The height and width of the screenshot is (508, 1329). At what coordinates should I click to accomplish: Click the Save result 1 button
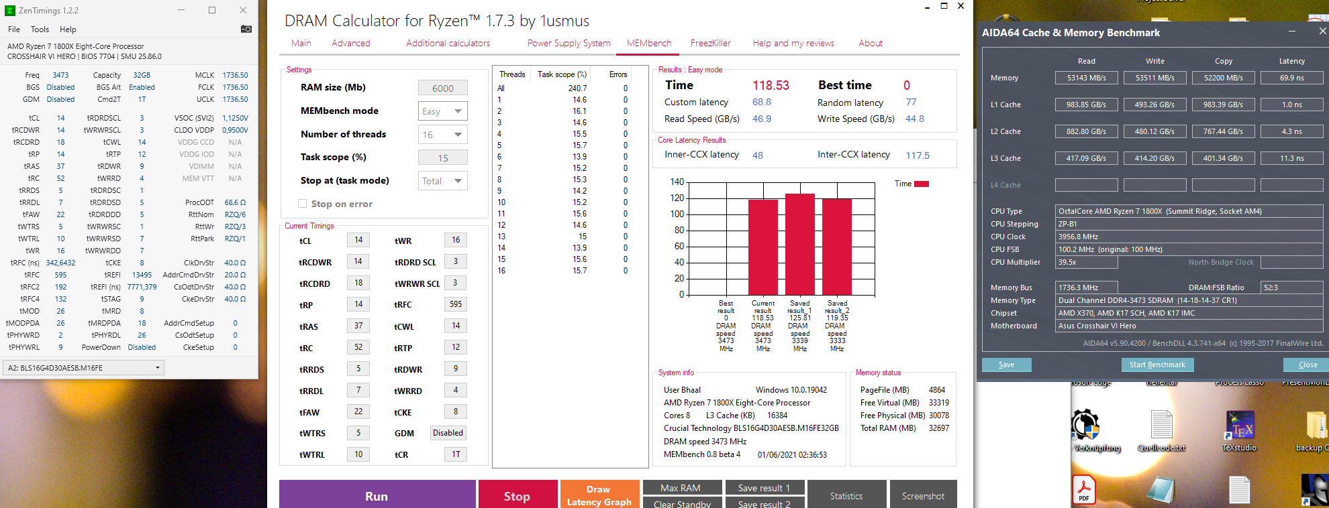765,487
